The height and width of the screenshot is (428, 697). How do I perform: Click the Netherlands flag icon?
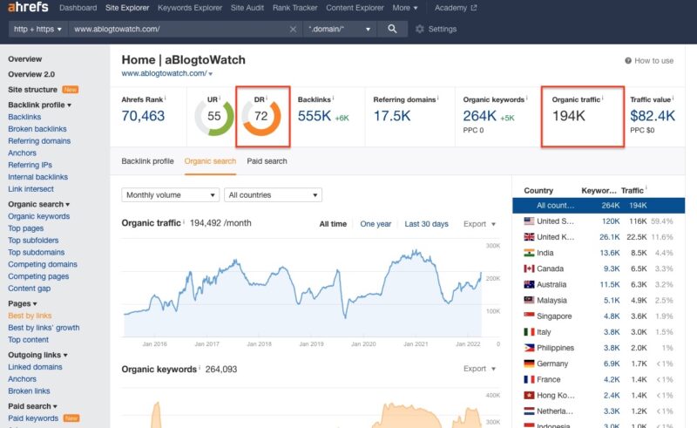529,411
